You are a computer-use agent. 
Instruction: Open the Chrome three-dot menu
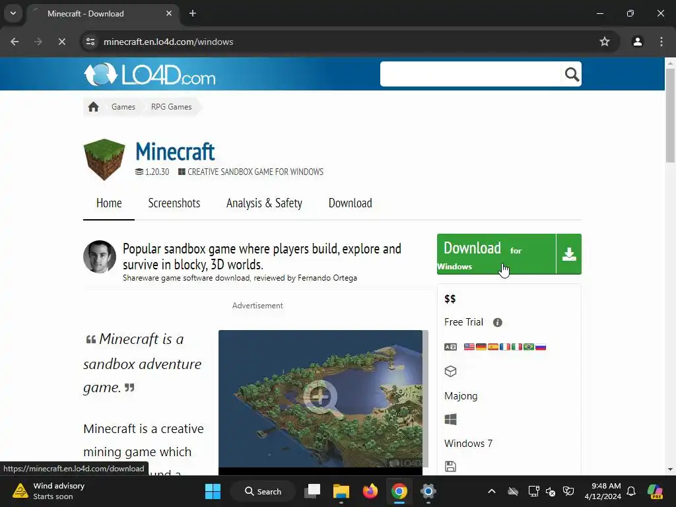[661, 42]
